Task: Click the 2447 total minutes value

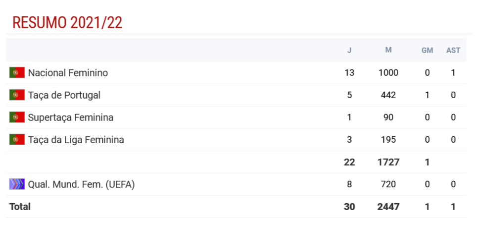Action: (388, 207)
